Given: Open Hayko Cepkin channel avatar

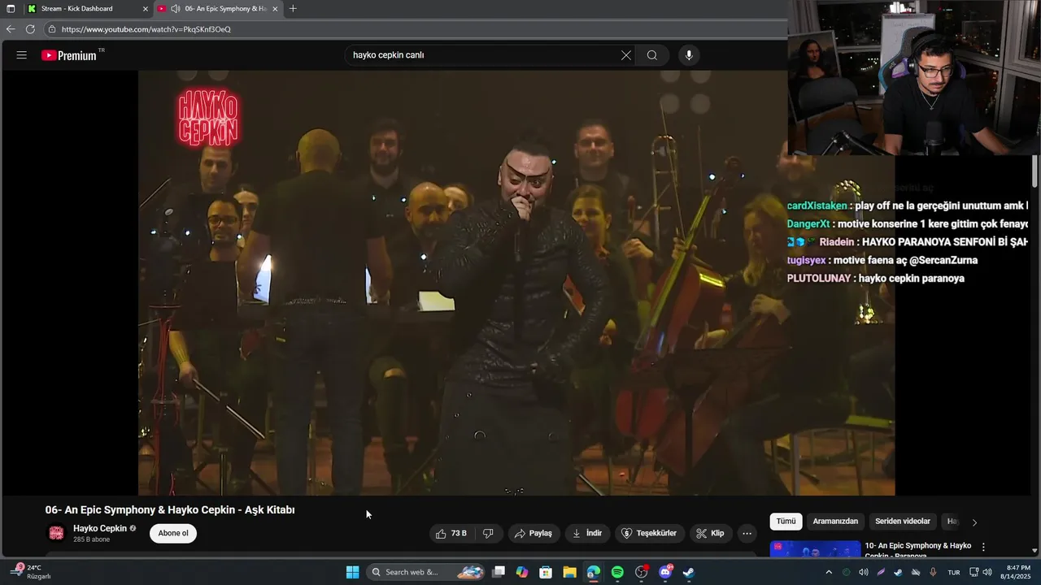Looking at the screenshot, I should click(56, 533).
